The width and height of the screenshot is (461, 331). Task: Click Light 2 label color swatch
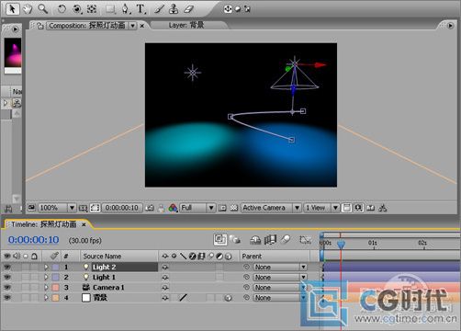55,267
